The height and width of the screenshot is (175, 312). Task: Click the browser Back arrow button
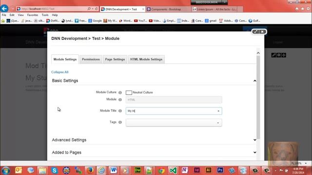(x=4, y=9)
